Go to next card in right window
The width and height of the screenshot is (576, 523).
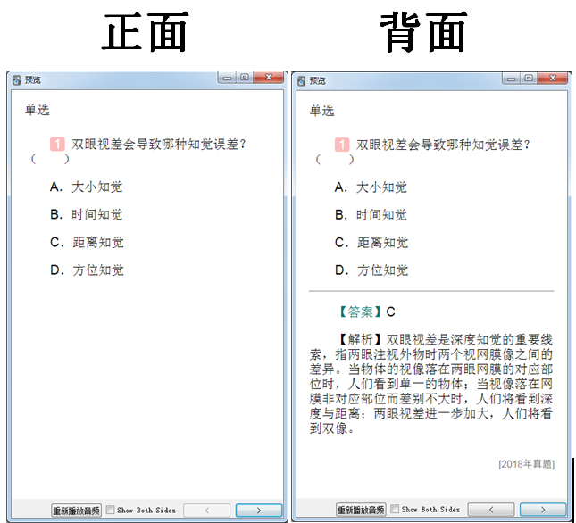(543, 510)
